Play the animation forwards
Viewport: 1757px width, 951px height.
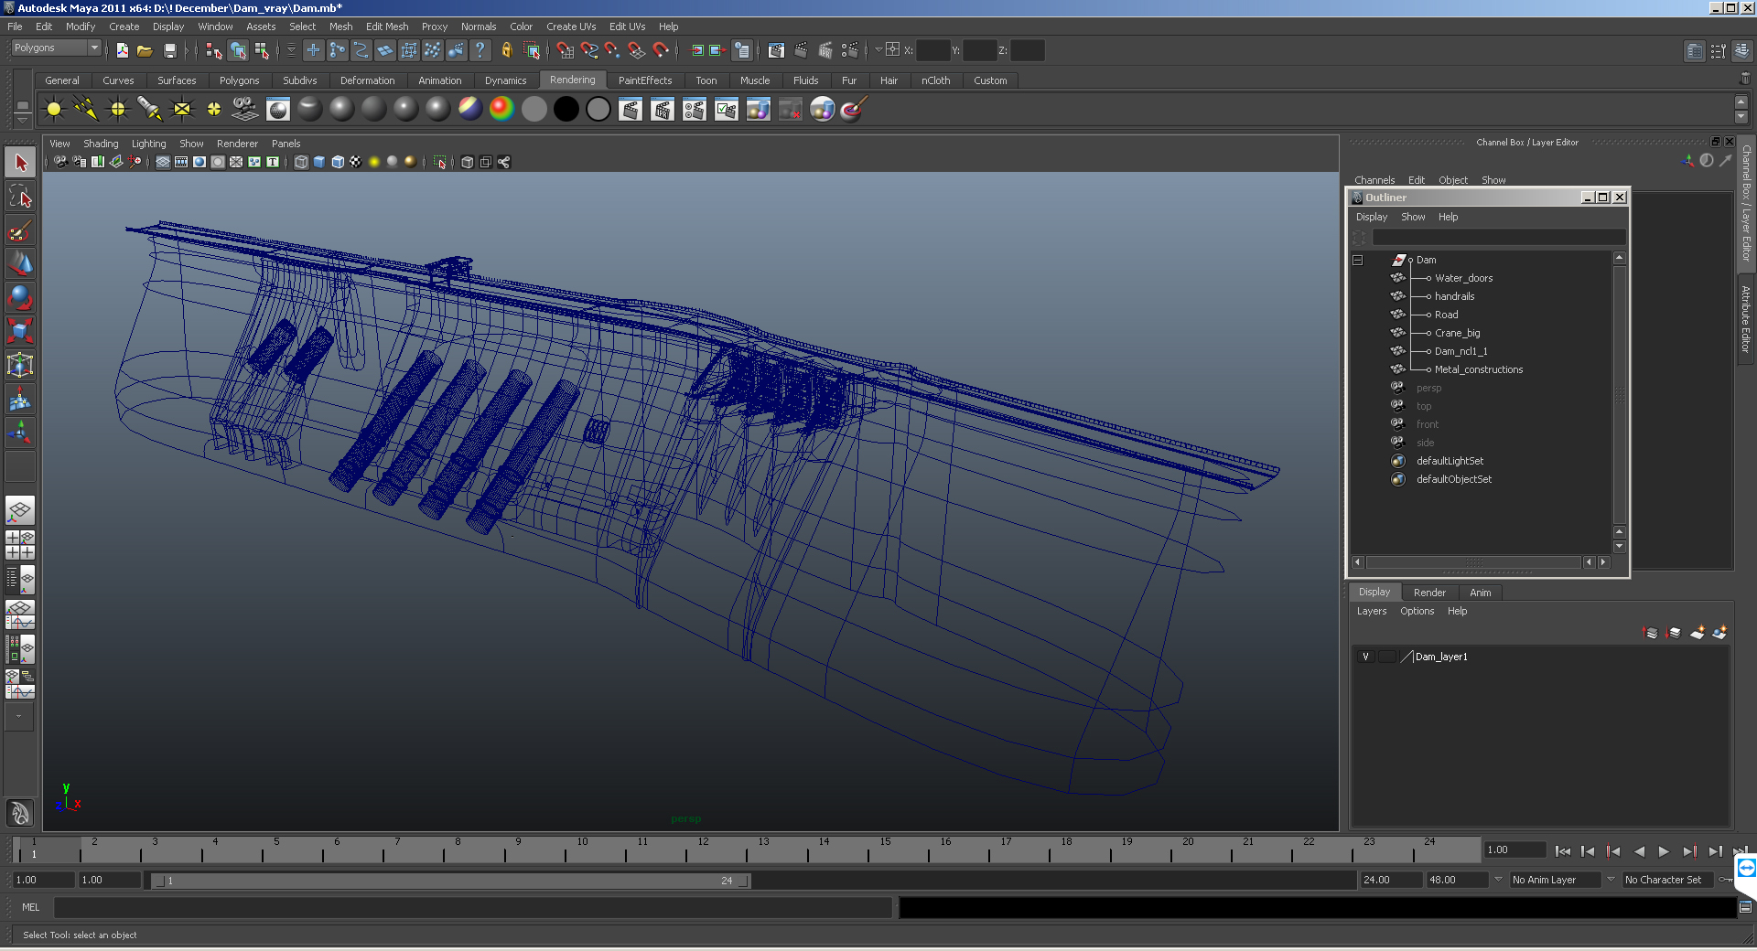(1664, 851)
